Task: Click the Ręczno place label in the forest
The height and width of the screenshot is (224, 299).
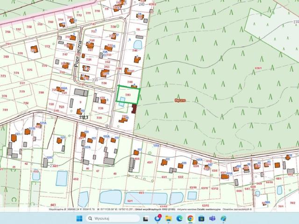Action: 180,100
